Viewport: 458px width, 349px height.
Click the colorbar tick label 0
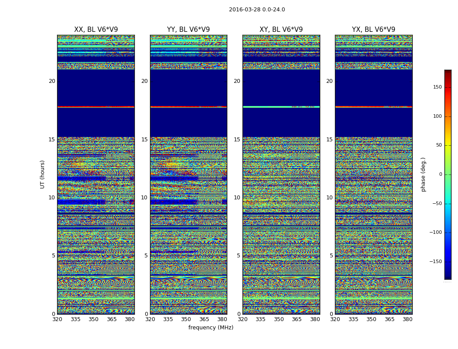tap(440, 174)
